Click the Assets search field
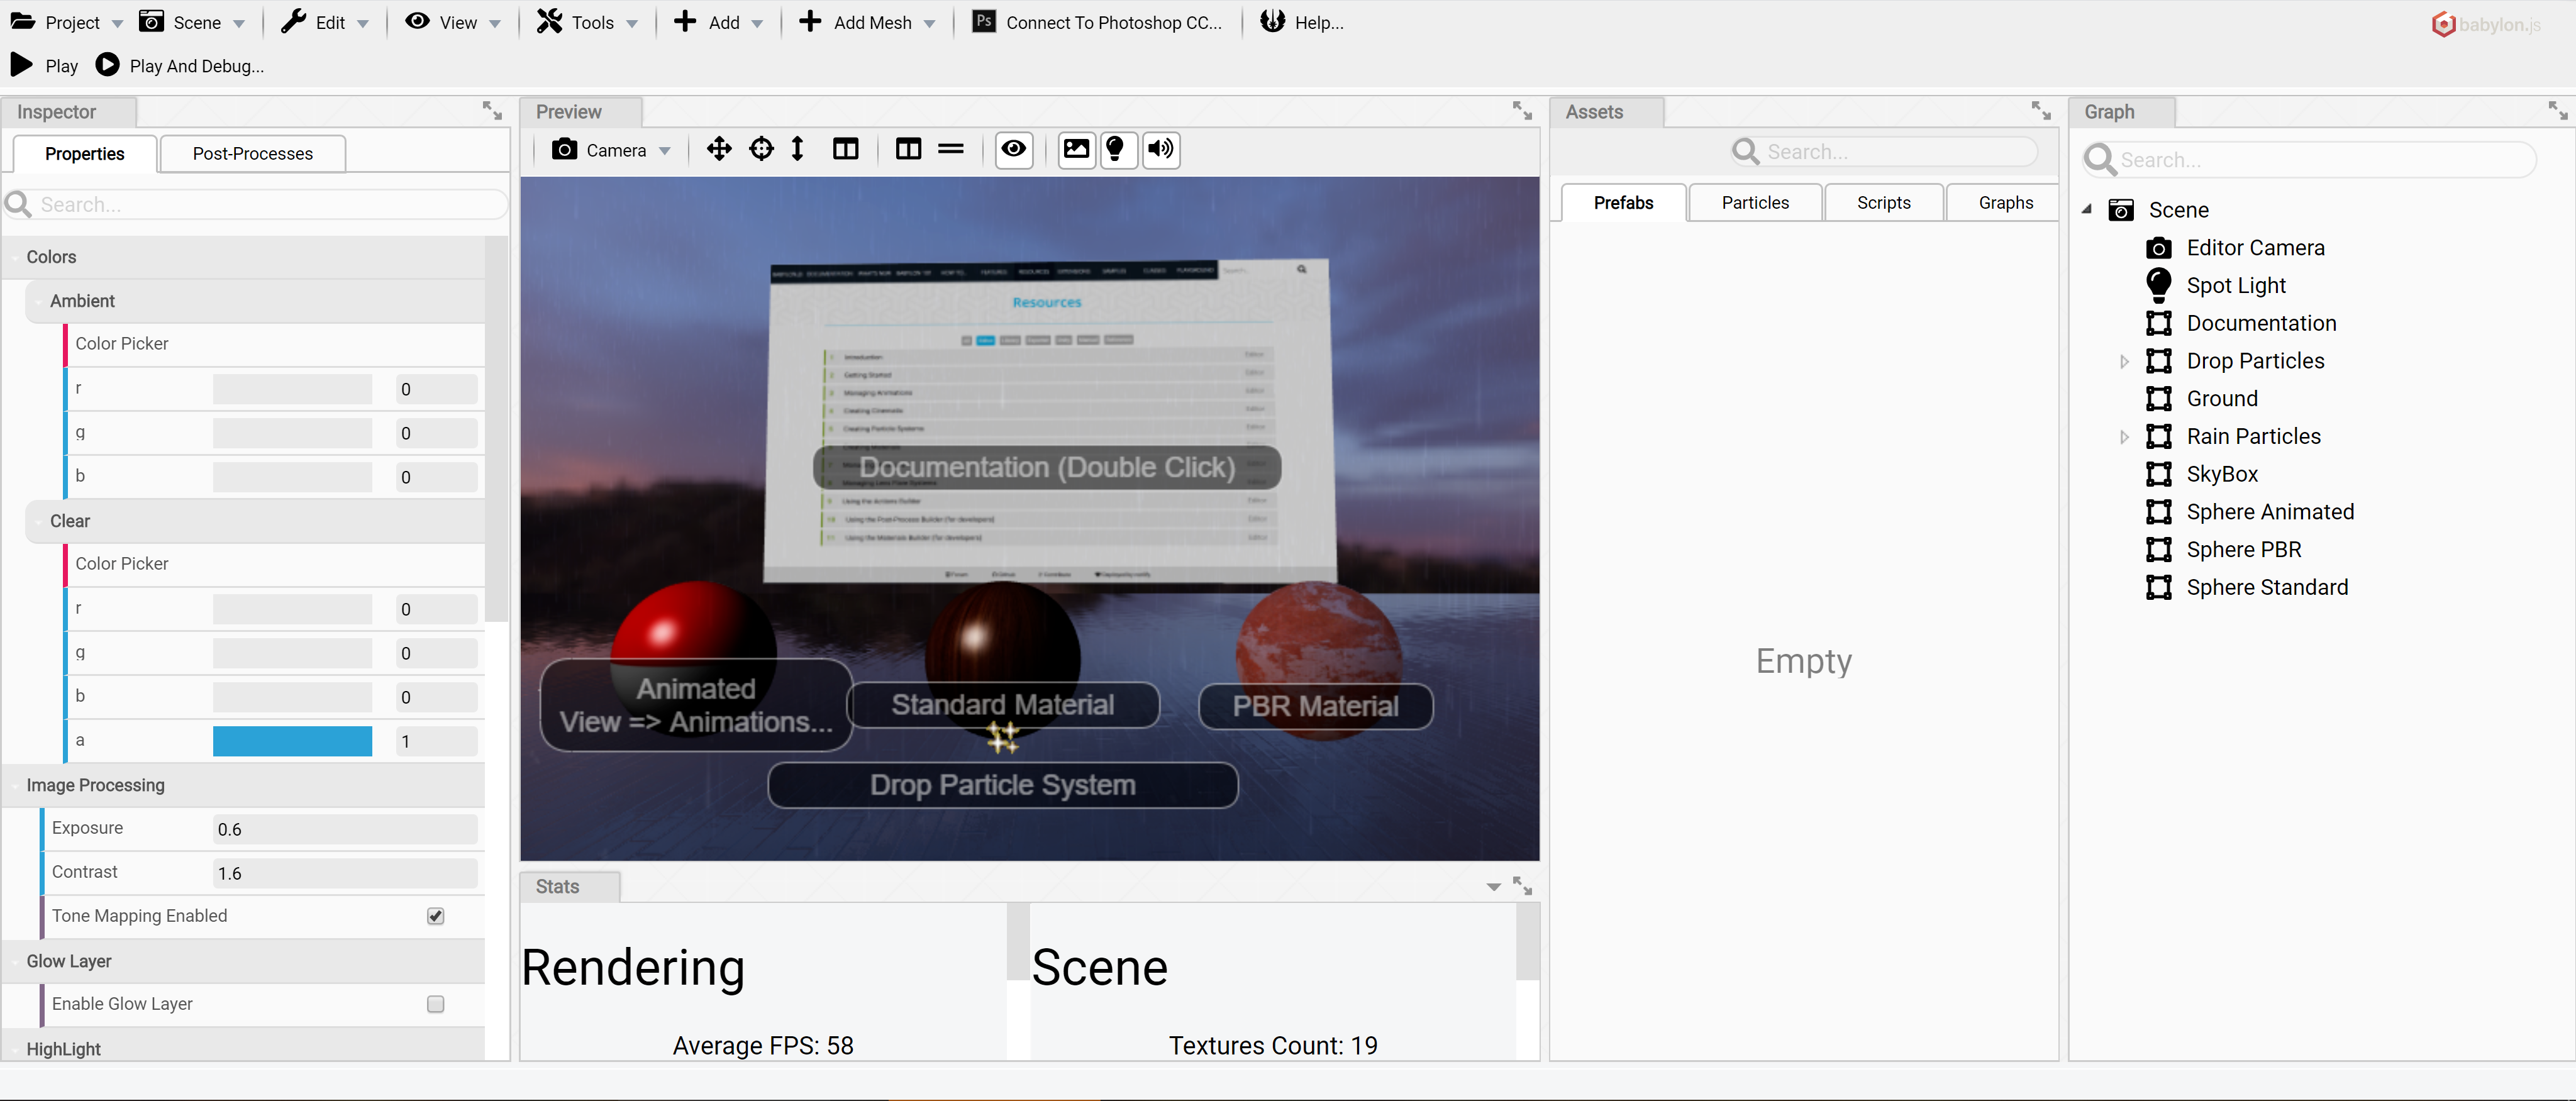This screenshot has width=2576, height=1101. [1884, 152]
